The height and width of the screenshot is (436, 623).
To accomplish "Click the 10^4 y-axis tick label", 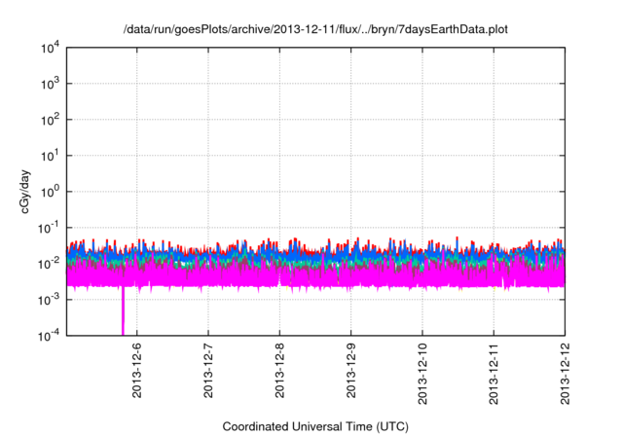I will pos(50,48).
